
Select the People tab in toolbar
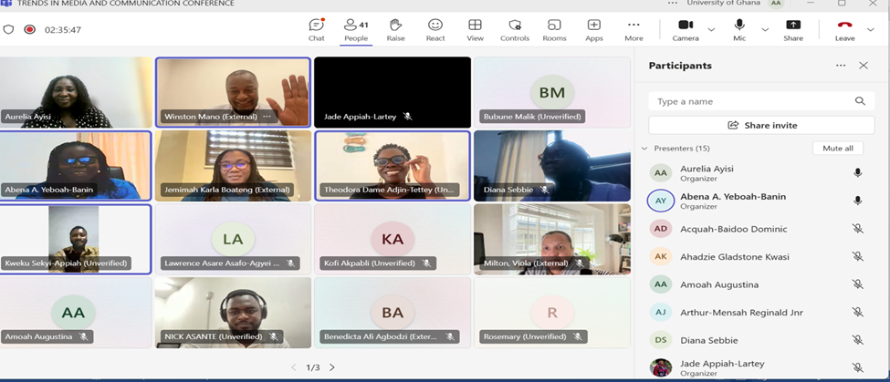[356, 29]
